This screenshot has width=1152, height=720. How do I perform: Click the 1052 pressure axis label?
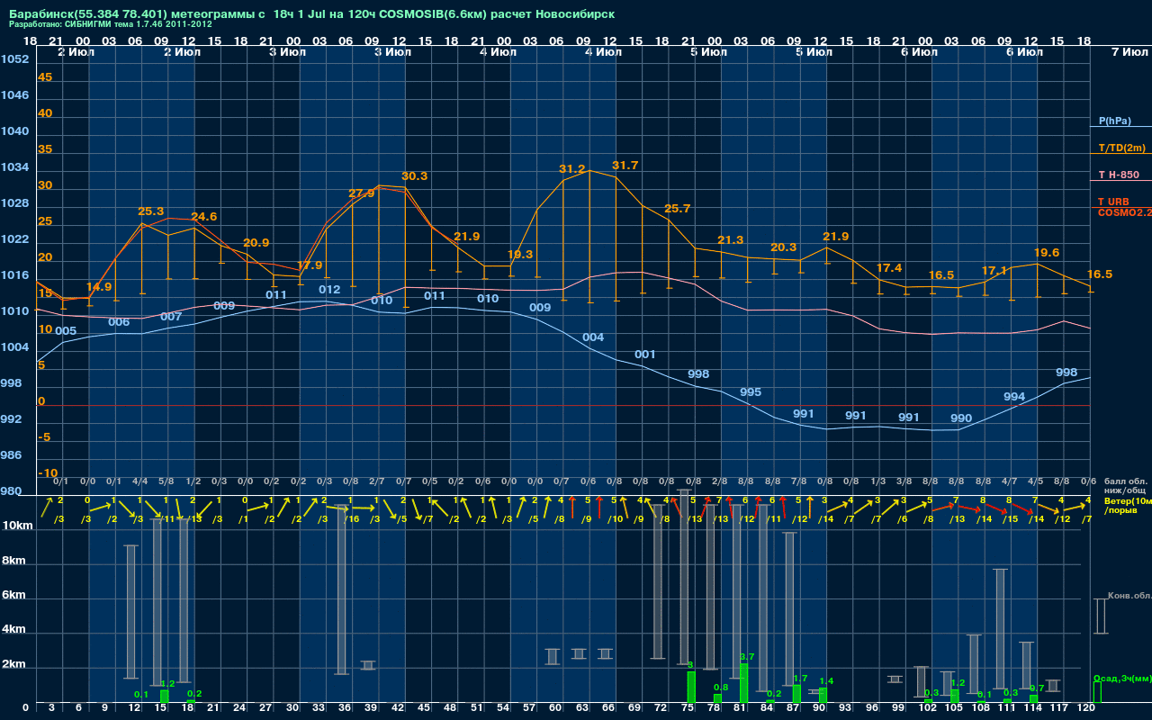click(x=14, y=59)
